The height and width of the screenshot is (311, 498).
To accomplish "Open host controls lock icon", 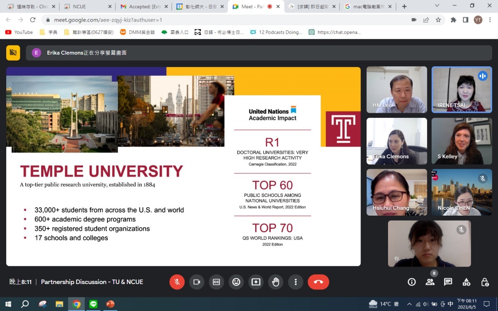I will 485,282.
